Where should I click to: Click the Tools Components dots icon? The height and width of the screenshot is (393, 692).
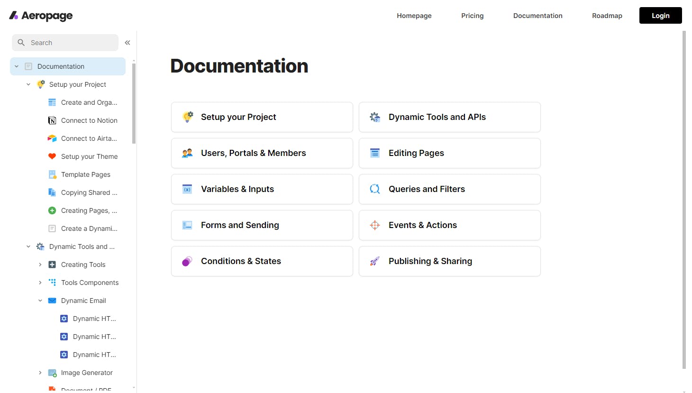coord(52,283)
